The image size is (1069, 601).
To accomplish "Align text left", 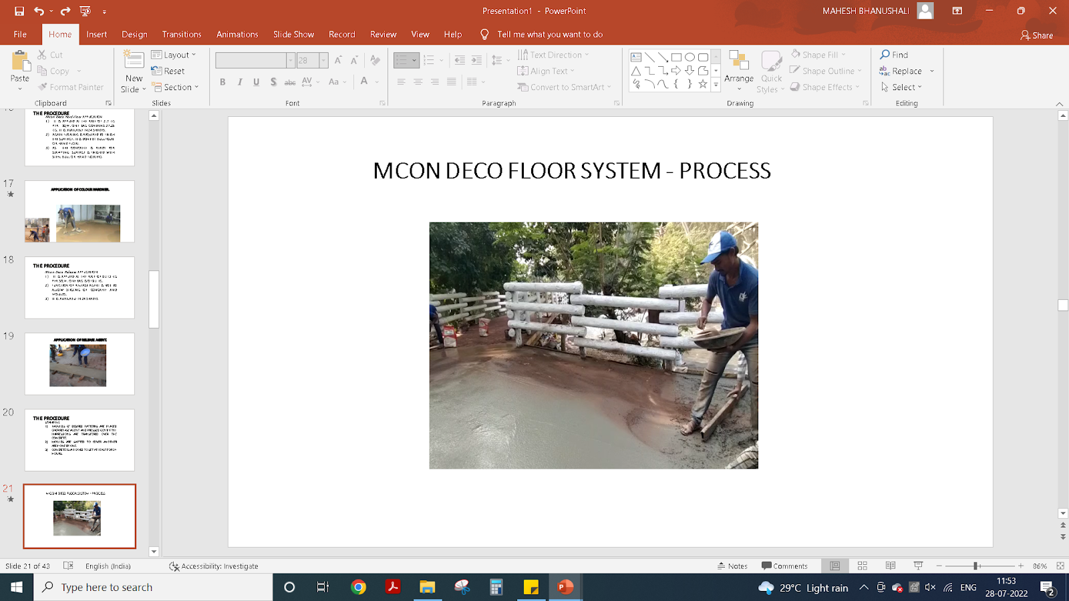I will point(401,82).
